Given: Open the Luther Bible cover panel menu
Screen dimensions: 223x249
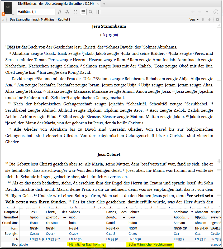Looking at the screenshot, I should (8, 8).
